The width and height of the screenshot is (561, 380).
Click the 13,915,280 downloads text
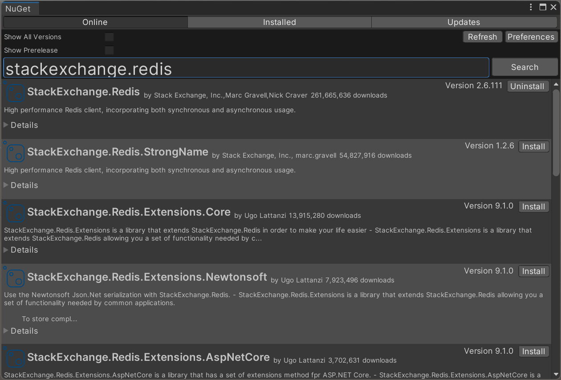click(x=325, y=216)
